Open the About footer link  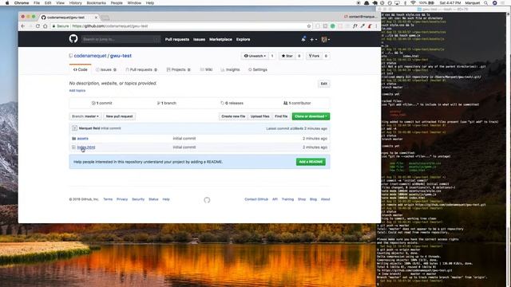click(x=325, y=199)
